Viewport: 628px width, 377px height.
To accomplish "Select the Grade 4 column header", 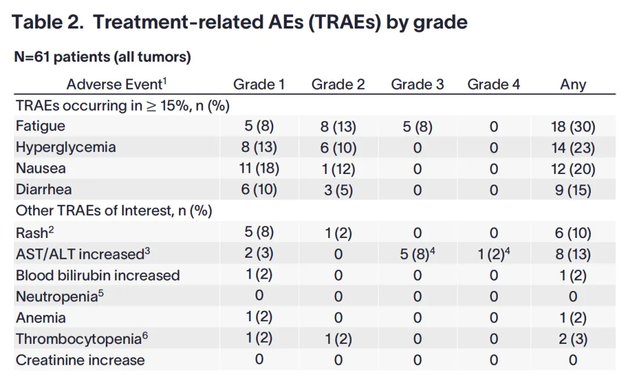I will (x=493, y=84).
